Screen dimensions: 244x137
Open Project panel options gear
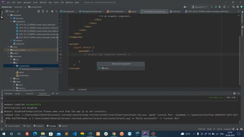(52, 11)
